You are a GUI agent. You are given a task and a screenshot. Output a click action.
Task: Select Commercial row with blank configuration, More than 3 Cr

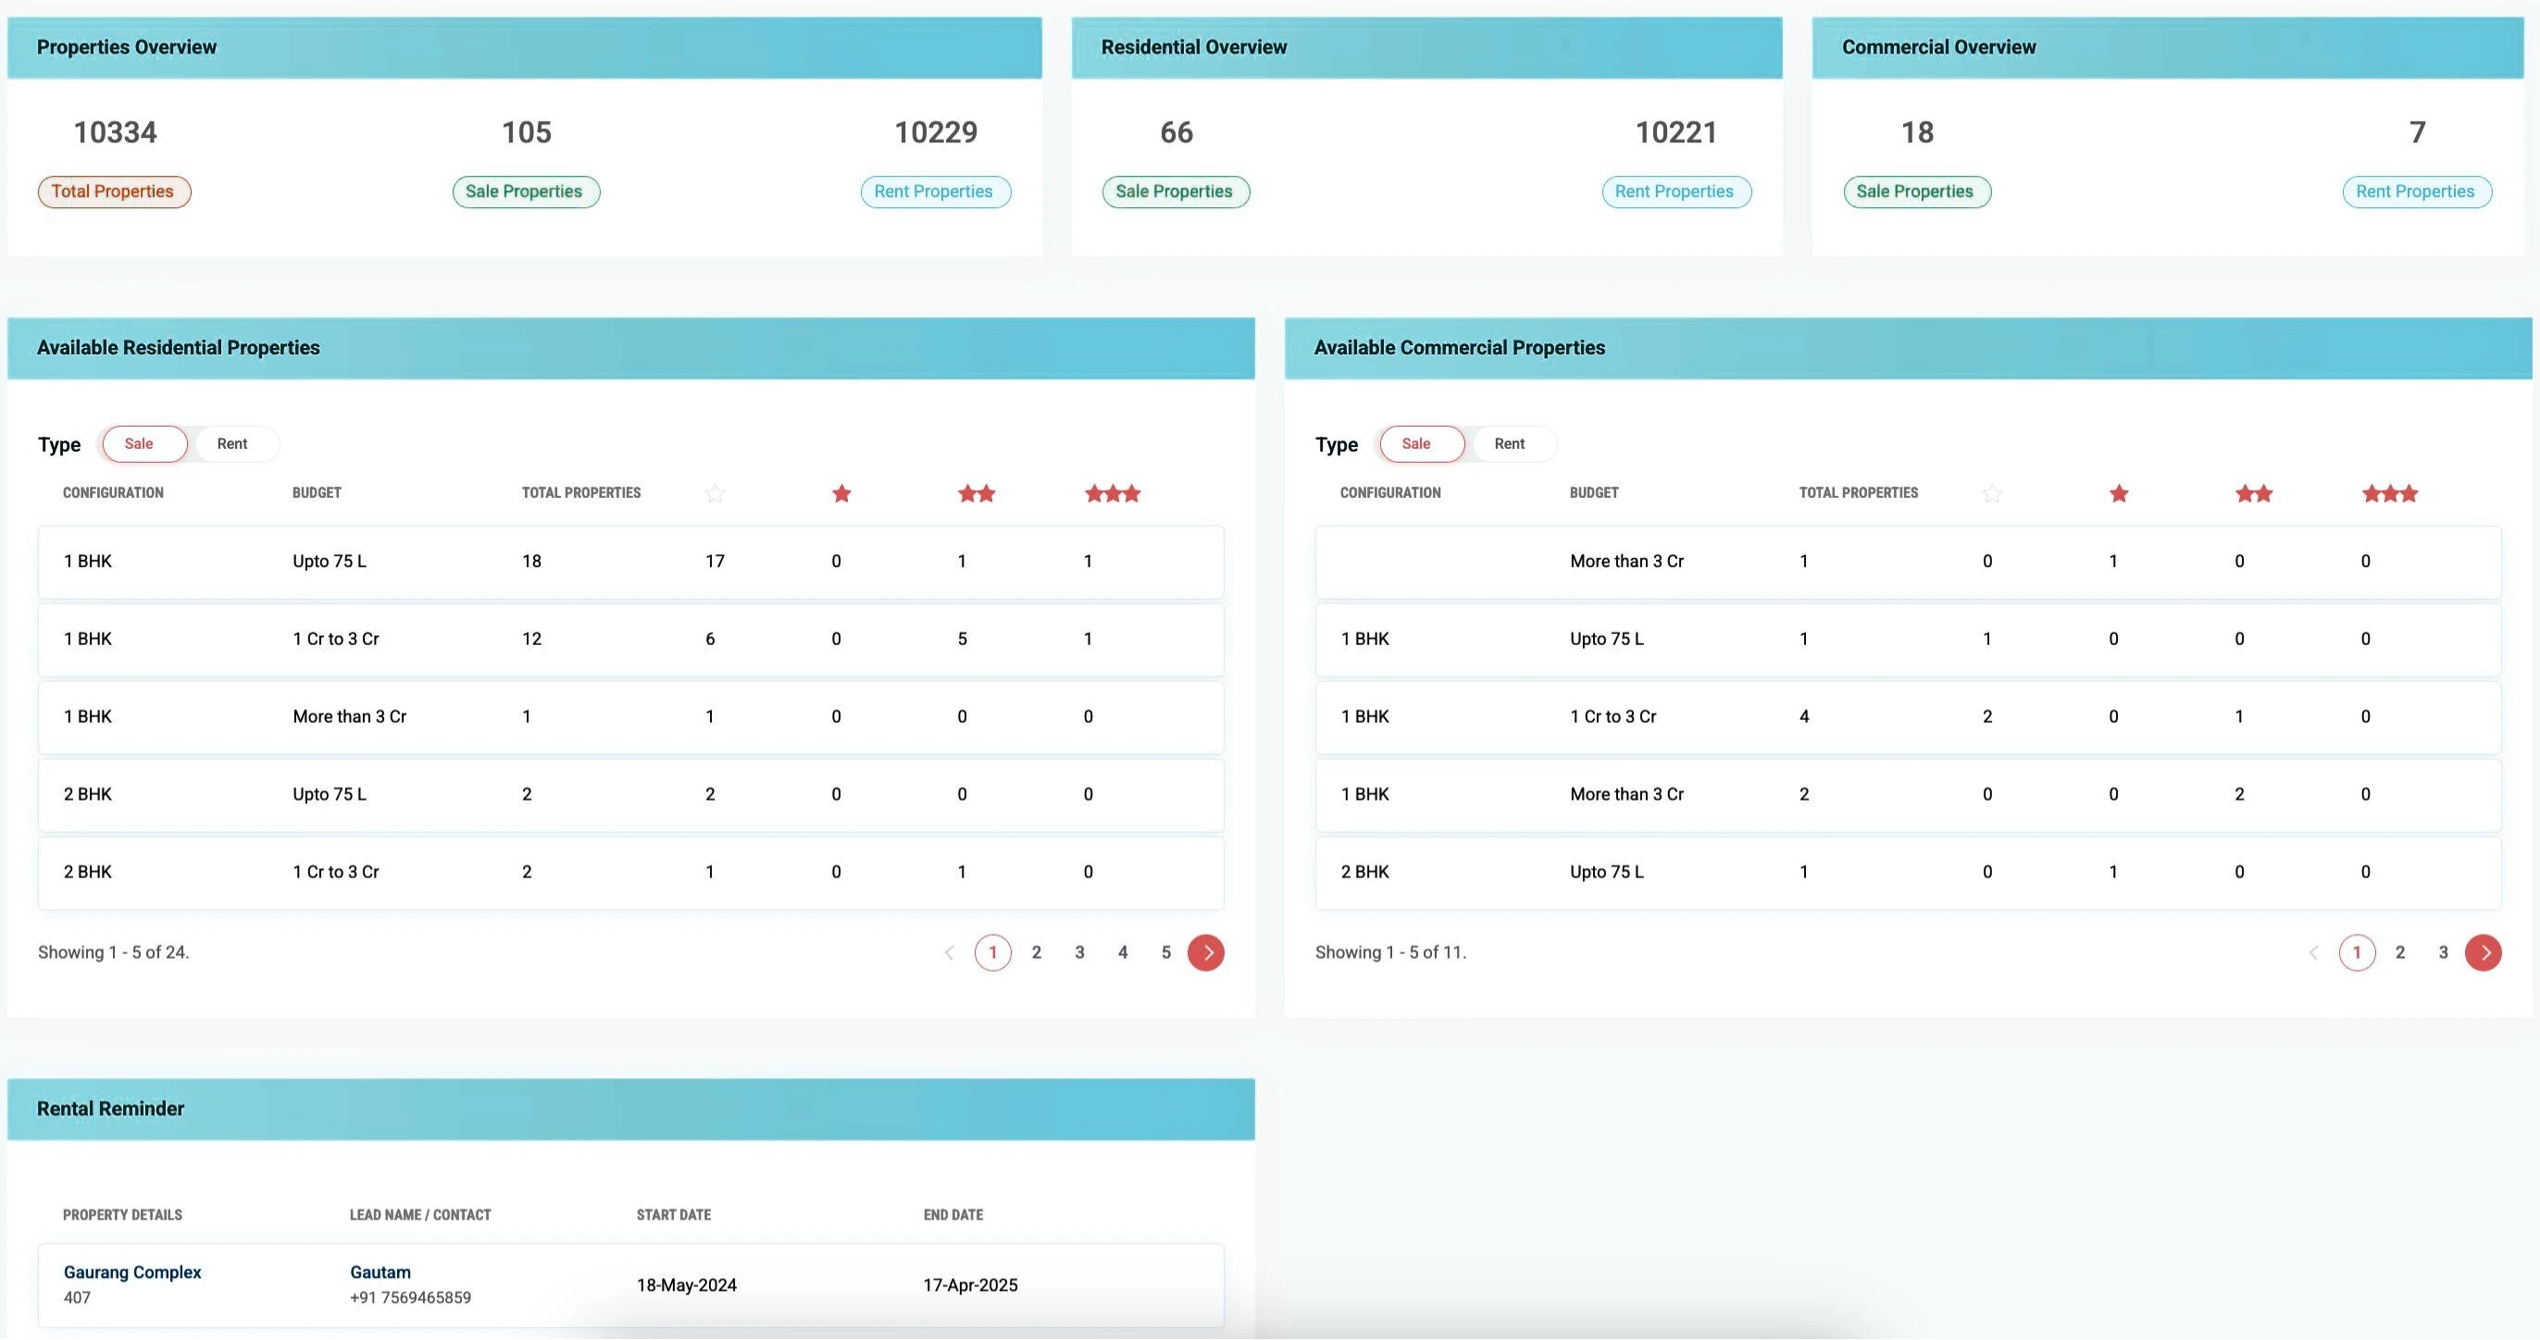tap(1908, 562)
